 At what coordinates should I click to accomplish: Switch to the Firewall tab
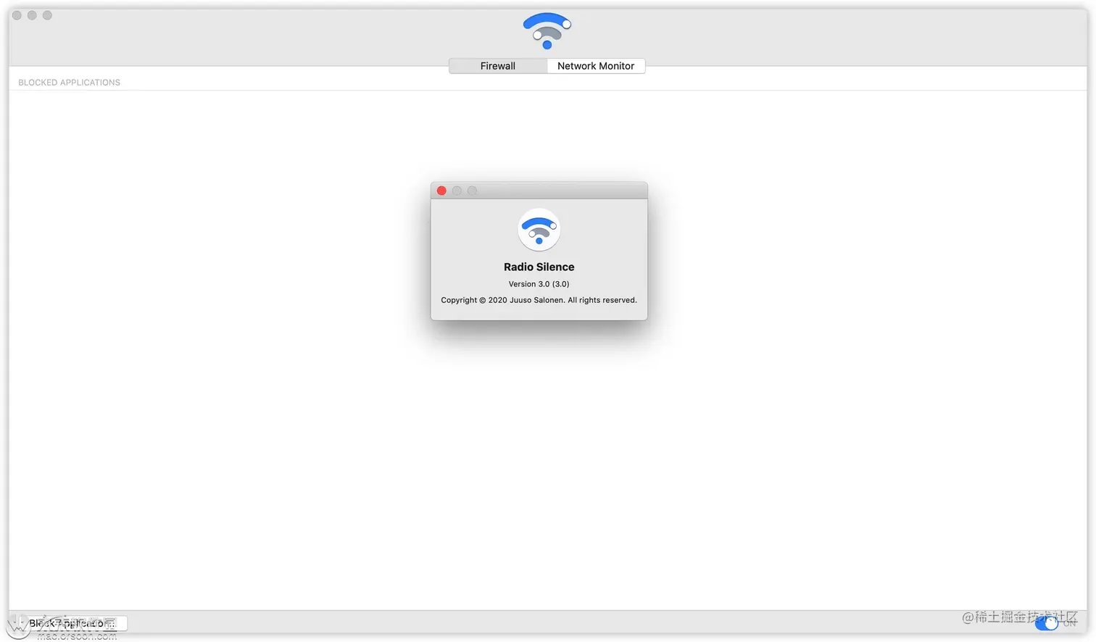point(498,66)
